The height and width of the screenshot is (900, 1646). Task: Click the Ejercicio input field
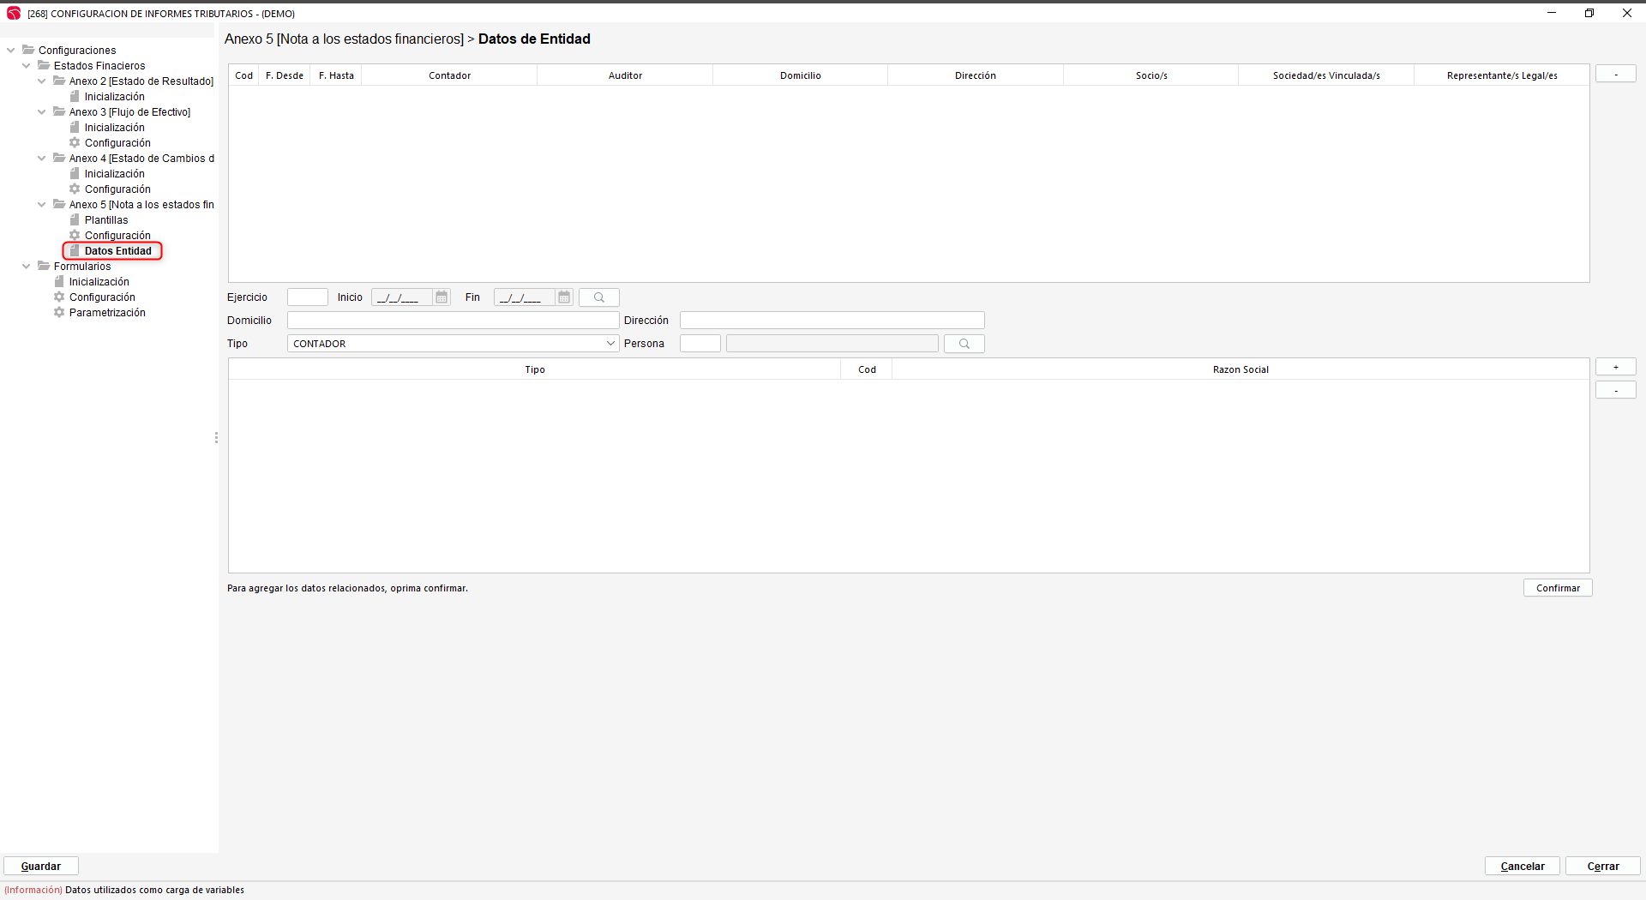point(307,297)
